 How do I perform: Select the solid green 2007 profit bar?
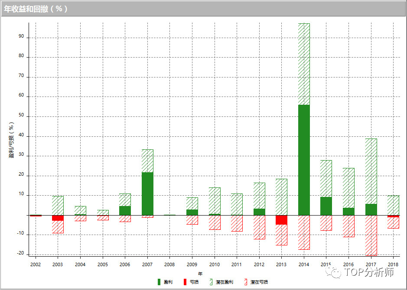click(147, 193)
